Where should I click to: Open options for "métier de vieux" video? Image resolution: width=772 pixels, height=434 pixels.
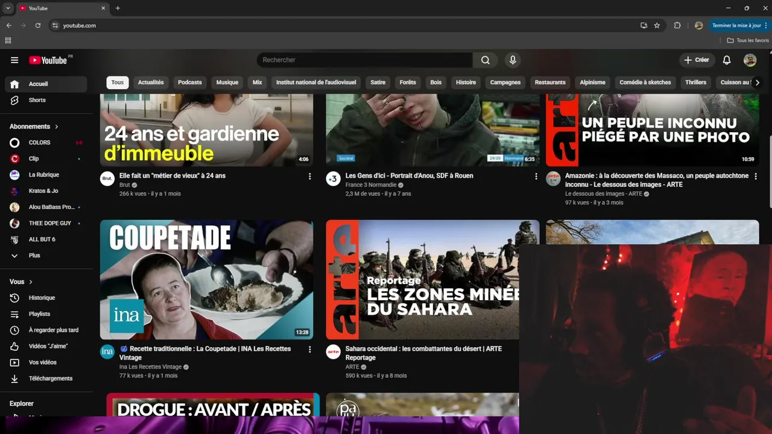click(310, 177)
